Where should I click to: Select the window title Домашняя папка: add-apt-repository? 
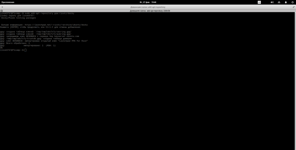tap(148, 7)
